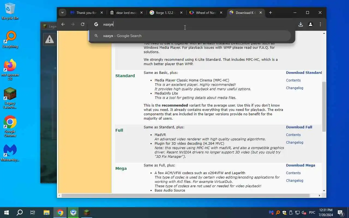Screen dimensions: 349x218
Task: Launch Everything from desktop
Action: 10,40
